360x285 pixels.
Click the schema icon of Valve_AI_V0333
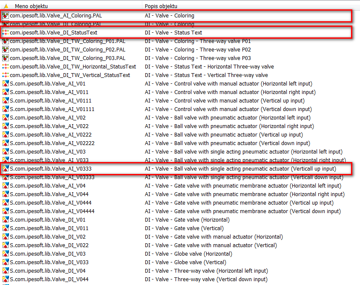pos(6,169)
